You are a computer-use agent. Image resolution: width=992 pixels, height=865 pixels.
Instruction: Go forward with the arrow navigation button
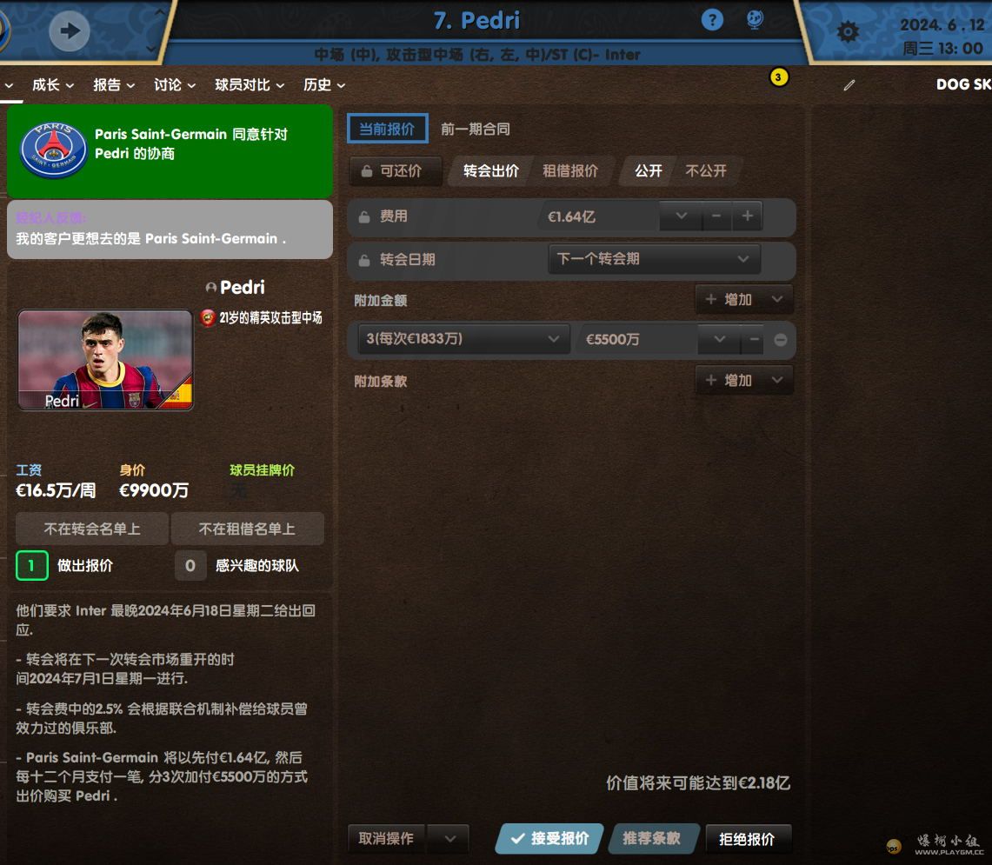tap(70, 30)
